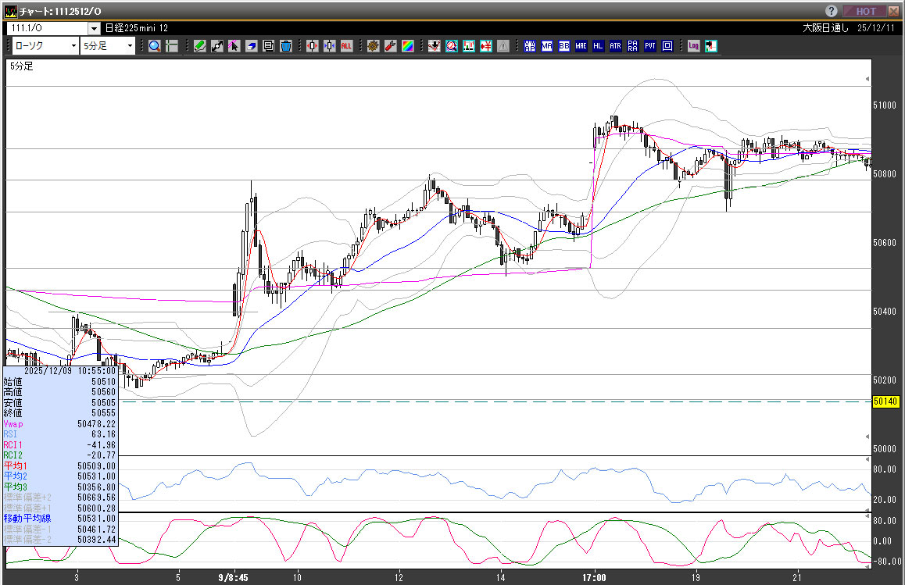Toggle the PVT pivot indicator button

click(650, 46)
